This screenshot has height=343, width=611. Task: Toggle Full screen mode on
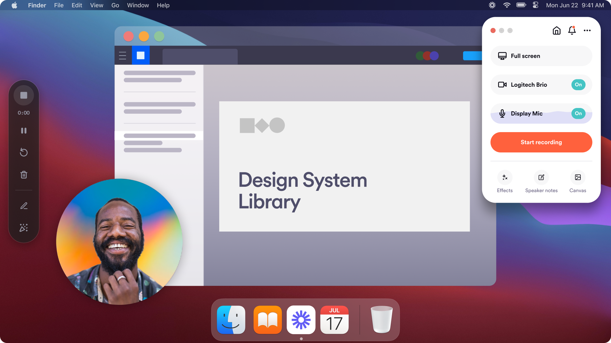click(541, 56)
